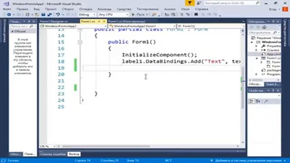Click the editor vertical scrollbar thumb

pyautogui.click(x=242, y=88)
